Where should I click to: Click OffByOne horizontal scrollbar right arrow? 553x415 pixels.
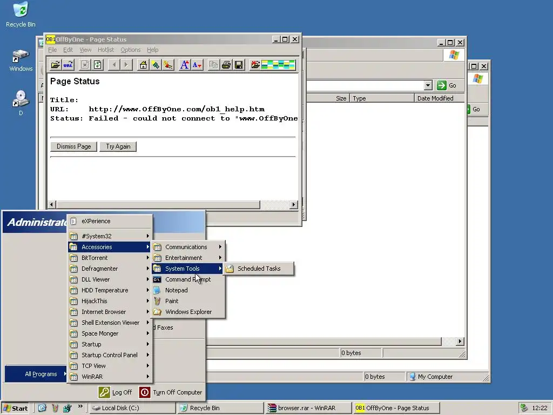pos(293,205)
